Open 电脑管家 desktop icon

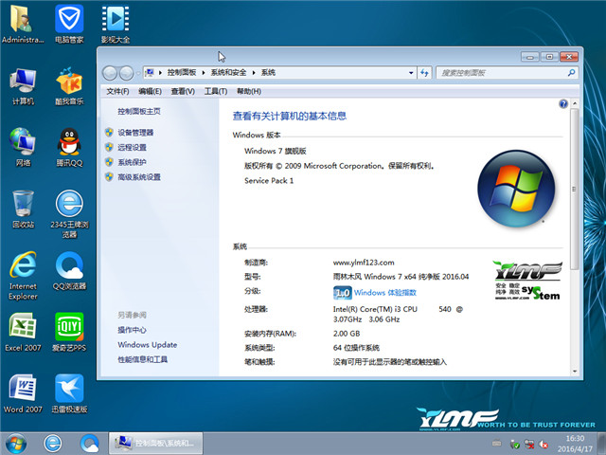pyautogui.click(x=69, y=24)
